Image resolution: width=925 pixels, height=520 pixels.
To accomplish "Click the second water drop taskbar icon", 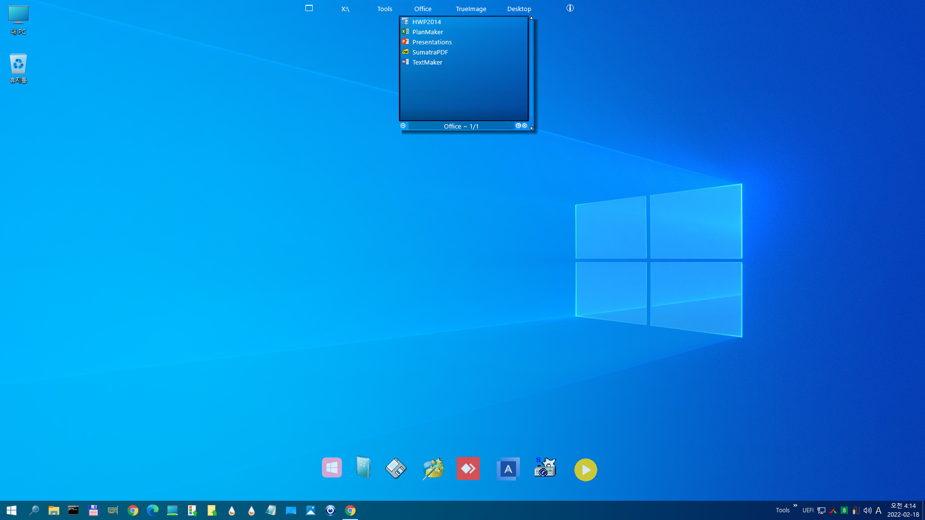I will coord(251,510).
